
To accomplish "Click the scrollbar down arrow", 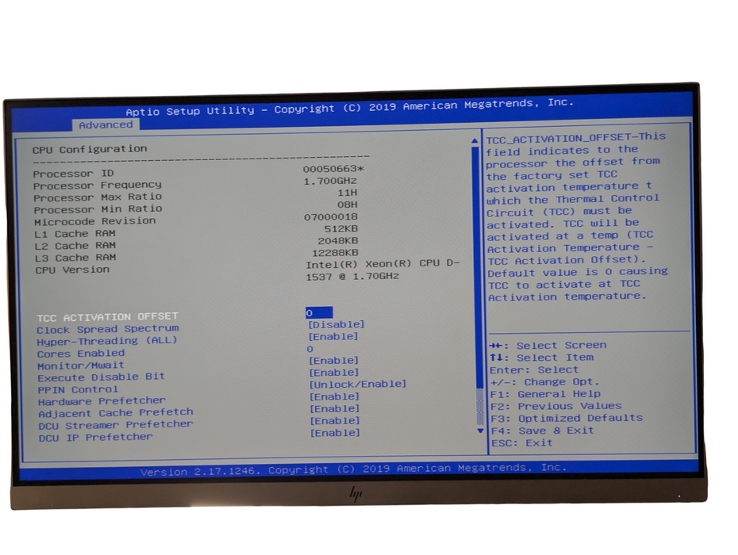I will point(479,431).
